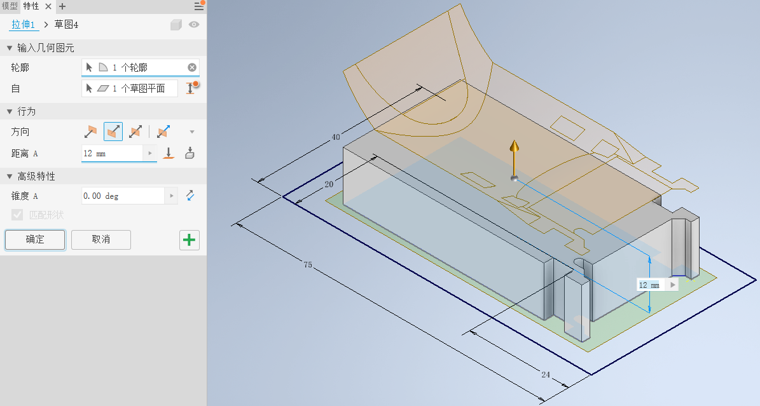Click the 距离 A input field
Viewport: 760px width, 406px height.
(113, 153)
